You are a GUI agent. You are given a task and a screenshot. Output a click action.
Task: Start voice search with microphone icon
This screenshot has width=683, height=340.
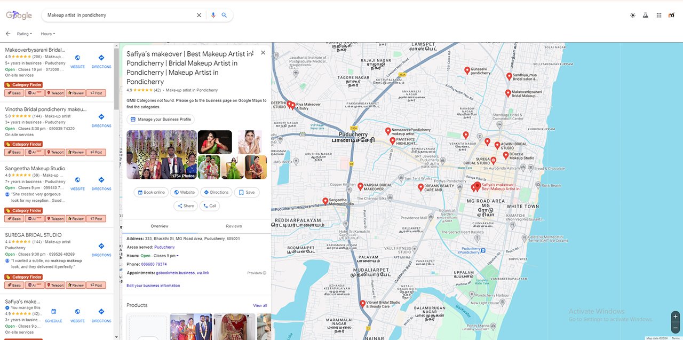[213, 15]
